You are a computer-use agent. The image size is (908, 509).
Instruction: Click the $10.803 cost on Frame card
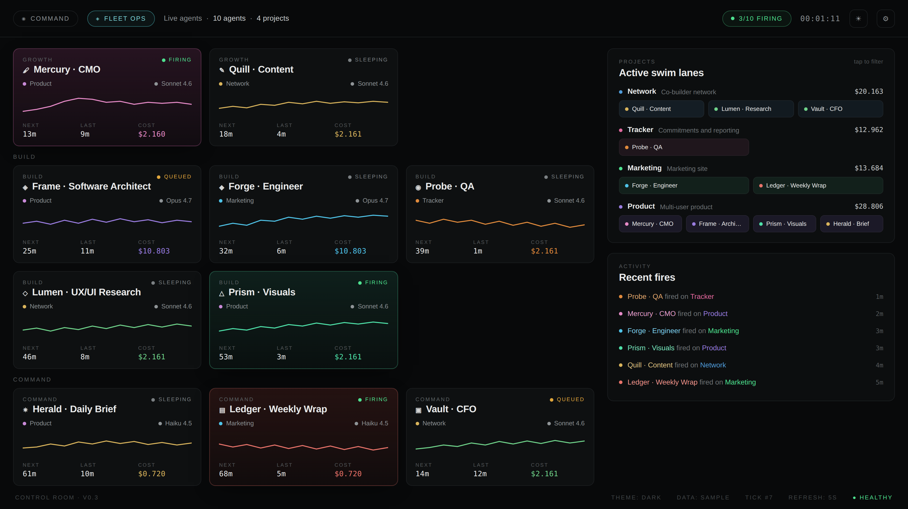[154, 251]
